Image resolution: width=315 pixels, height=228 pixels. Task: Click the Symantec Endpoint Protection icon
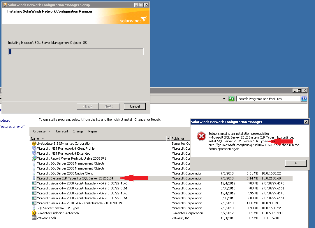tap(34, 213)
